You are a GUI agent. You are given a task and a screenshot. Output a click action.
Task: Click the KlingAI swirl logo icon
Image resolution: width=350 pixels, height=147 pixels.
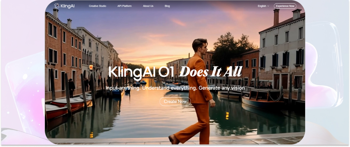tap(57, 6)
